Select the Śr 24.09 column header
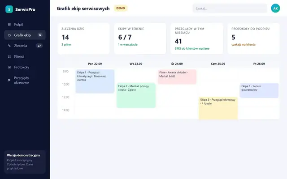The image size is (287, 179). tap(177, 64)
